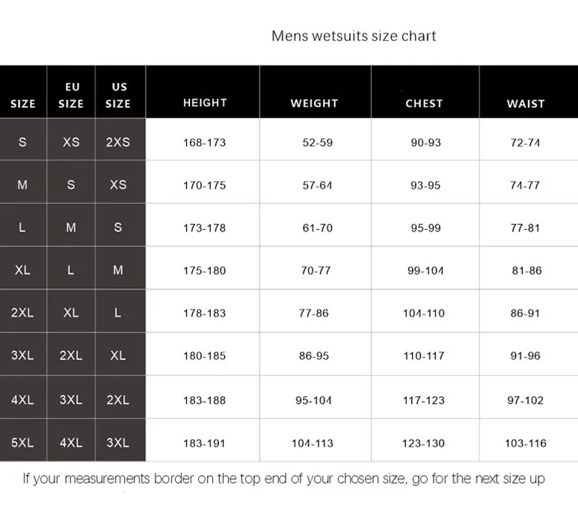Click the 90-93 chest cell
Image resolution: width=578 pixels, height=510 pixels.
pos(425,142)
